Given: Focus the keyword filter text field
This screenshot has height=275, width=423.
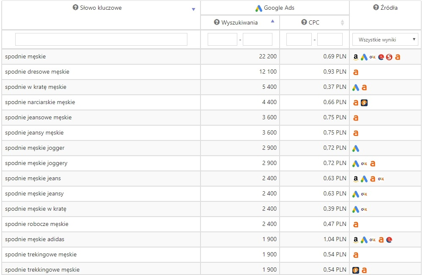Looking at the screenshot, I should coord(101,39).
